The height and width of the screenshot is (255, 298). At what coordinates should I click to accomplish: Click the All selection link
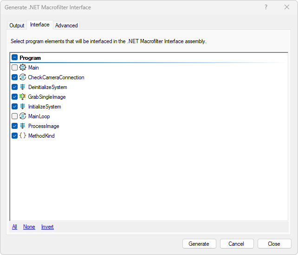click(x=14, y=227)
